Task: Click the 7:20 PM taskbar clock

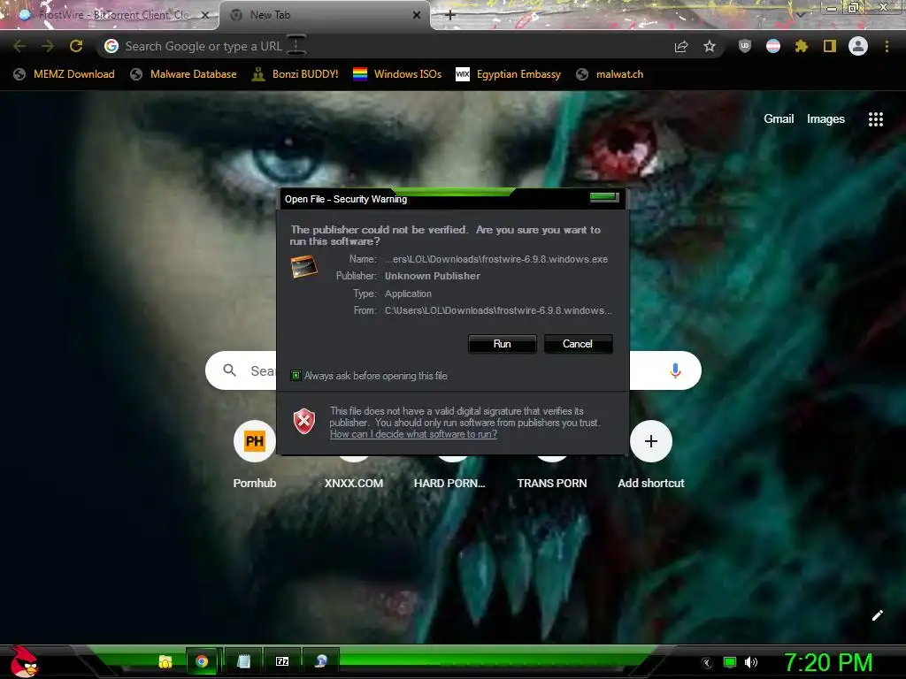Action: coord(828,663)
